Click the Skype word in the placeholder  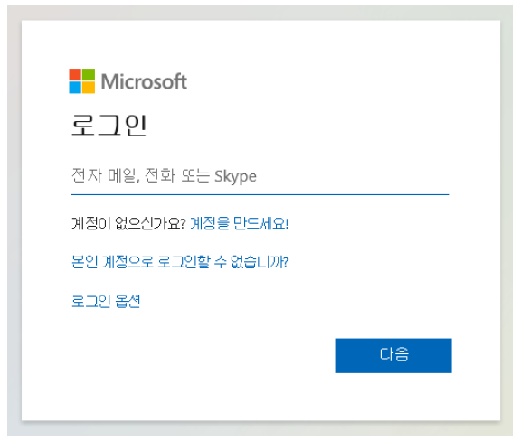(x=235, y=176)
